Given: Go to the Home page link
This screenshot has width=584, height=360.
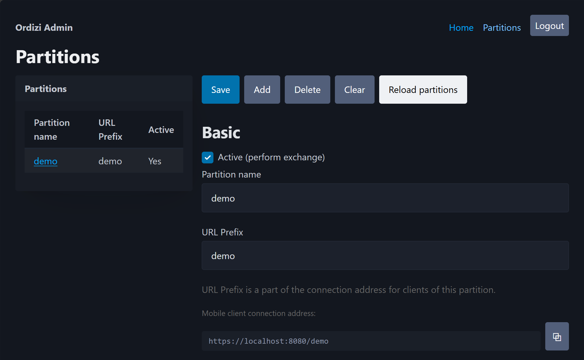Looking at the screenshot, I should coord(461,28).
